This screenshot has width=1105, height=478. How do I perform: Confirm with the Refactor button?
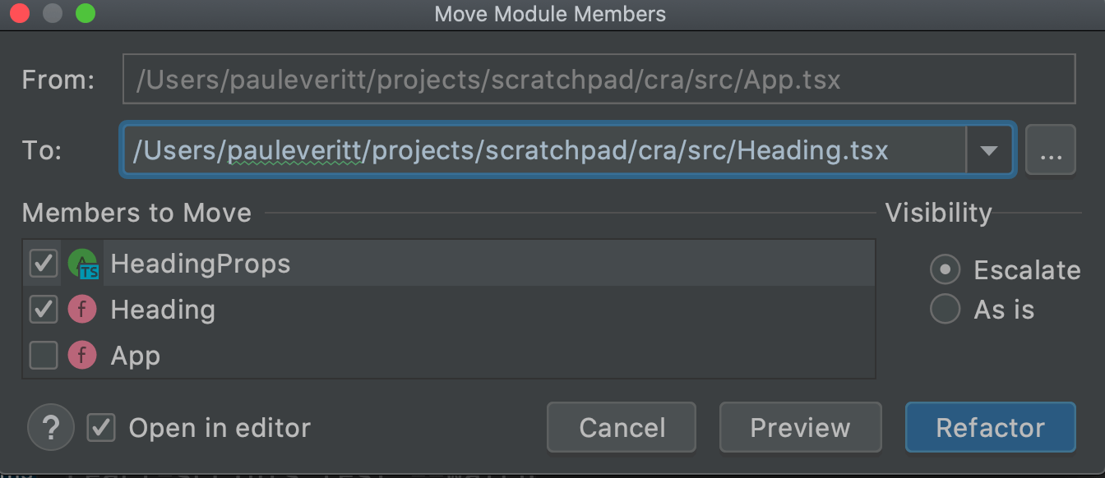990,427
